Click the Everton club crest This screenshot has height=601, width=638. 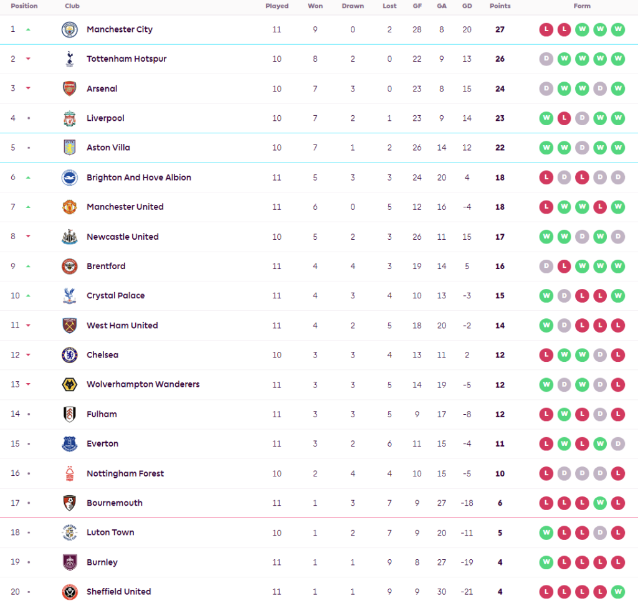tap(69, 443)
